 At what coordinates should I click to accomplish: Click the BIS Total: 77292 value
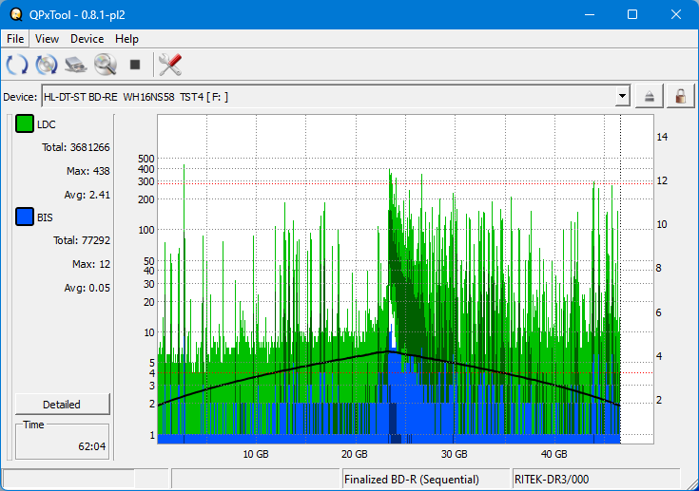click(x=82, y=240)
